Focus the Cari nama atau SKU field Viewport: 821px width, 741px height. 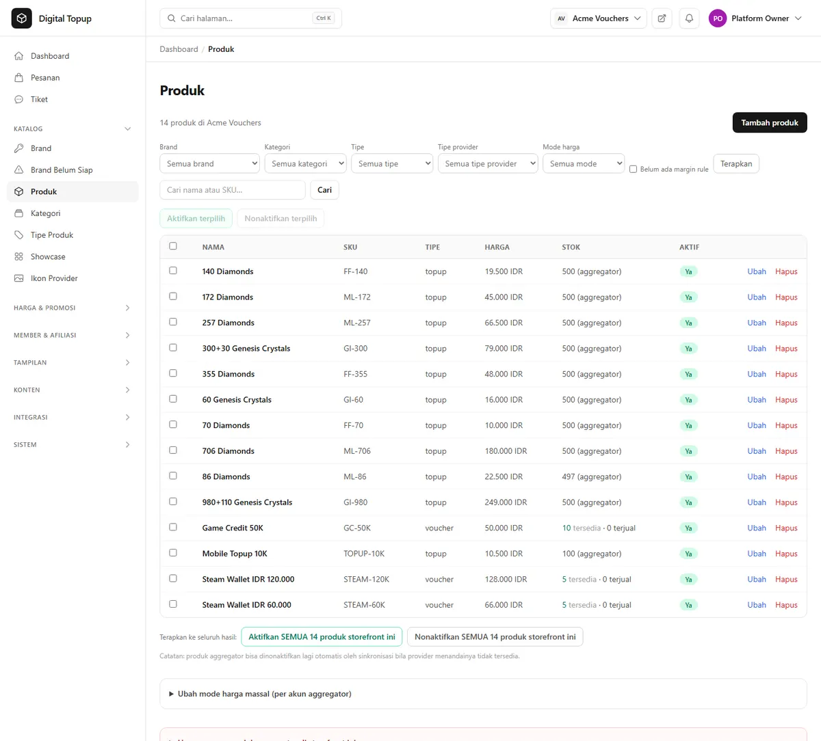[232, 190]
